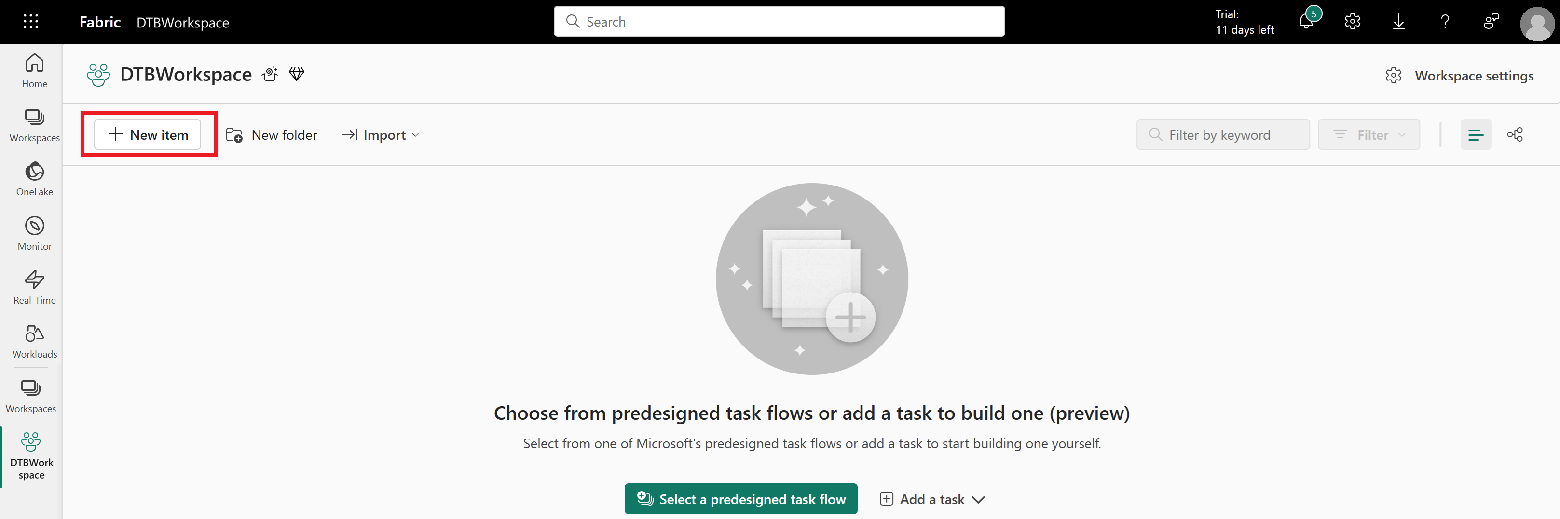Image resolution: width=1560 pixels, height=519 pixels.
Task: Switch to lineage view icon
Action: click(1515, 134)
